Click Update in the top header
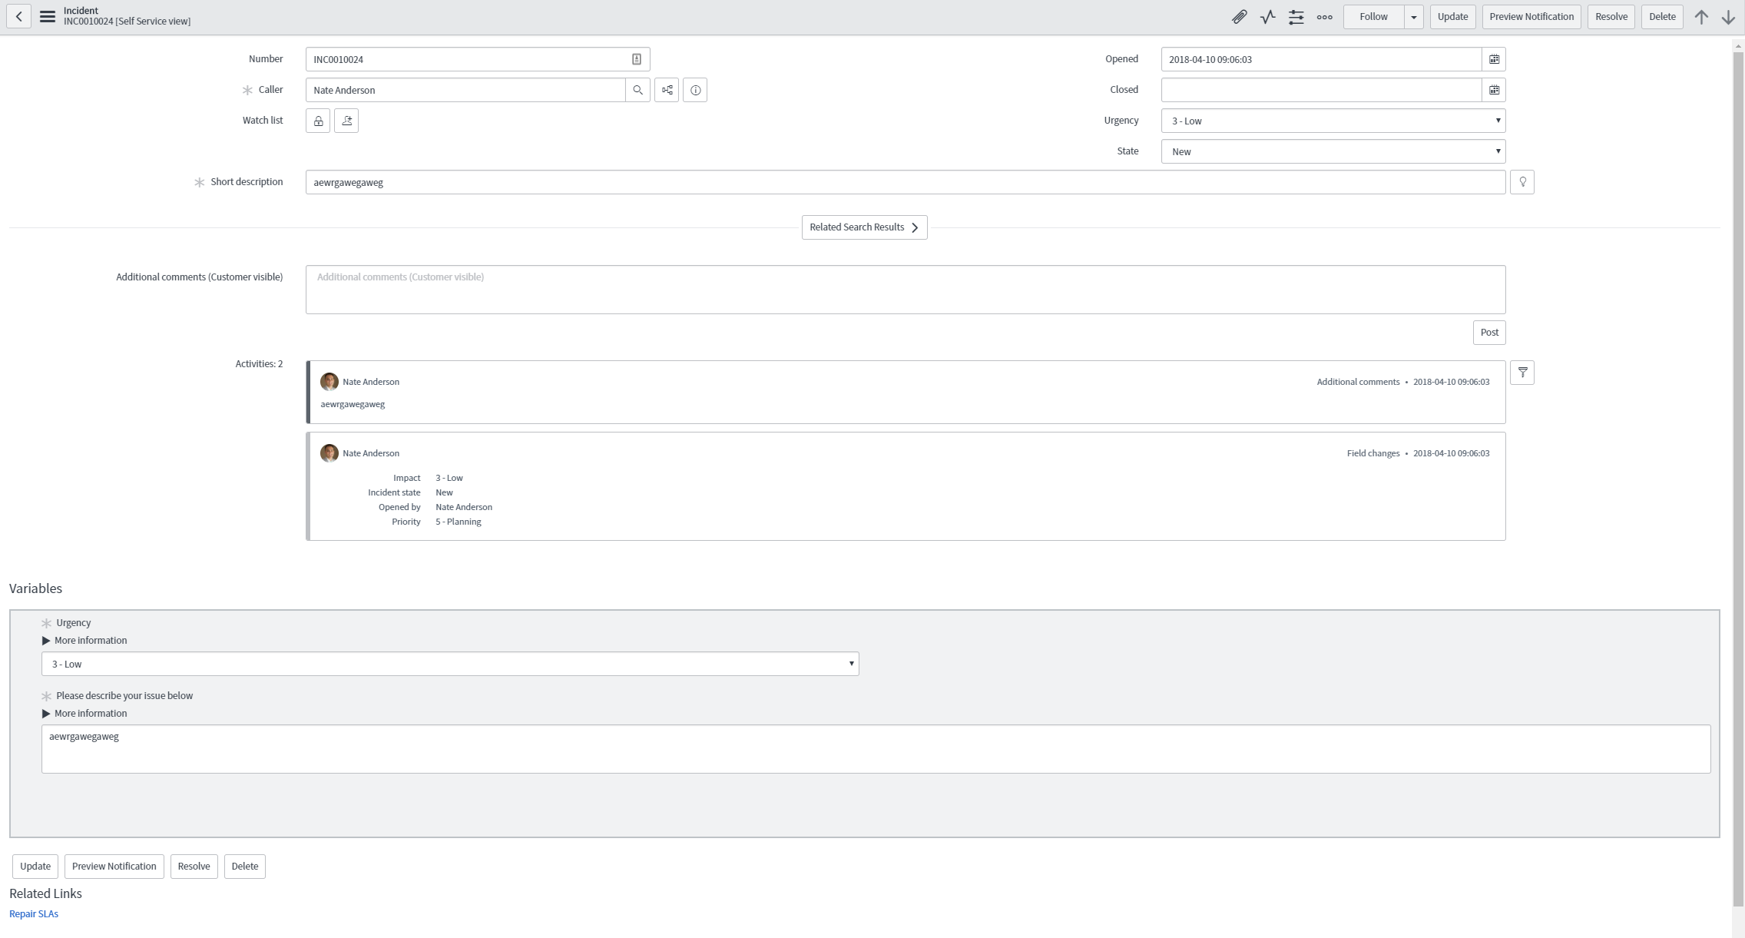Screen dimensions: 1745x938 [x=1452, y=17]
